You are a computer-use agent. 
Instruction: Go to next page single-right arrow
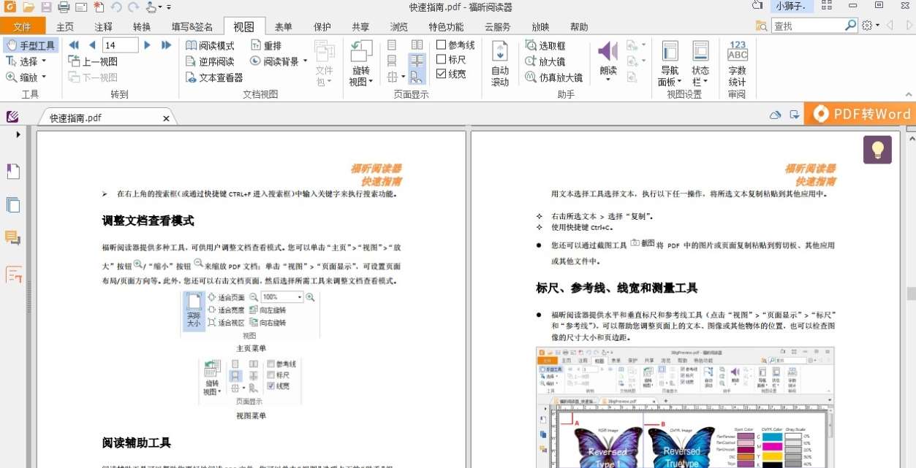(x=148, y=45)
